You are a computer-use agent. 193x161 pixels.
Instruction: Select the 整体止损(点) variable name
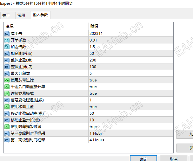[21, 67]
